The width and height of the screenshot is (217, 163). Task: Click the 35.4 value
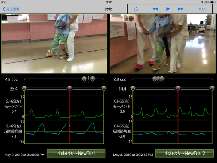click(14, 89)
